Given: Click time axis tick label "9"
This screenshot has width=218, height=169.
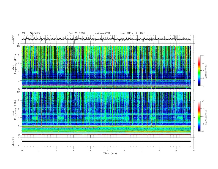Looking at the screenshot, I should point(176,150).
